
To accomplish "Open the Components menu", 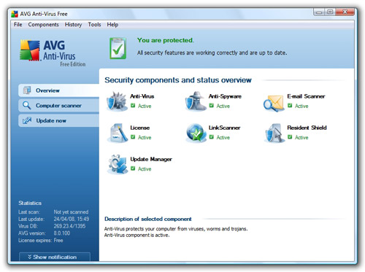I will (x=43, y=25).
